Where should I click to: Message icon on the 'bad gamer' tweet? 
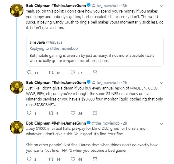(x=95, y=159)
